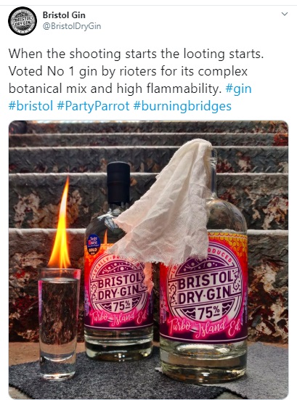The image size is (297, 400).
Task: Expand the tweet options chevron
Action: 285,14
